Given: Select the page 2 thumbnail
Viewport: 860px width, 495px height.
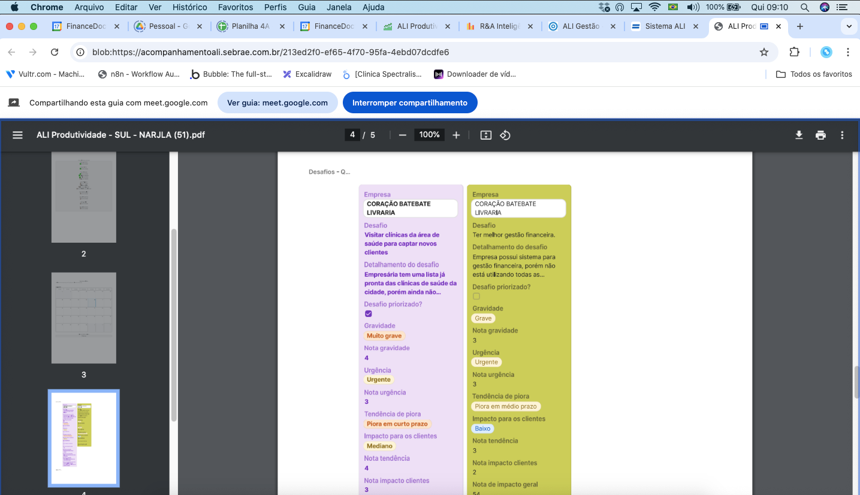Looking at the screenshot, I should (x=83, y=197).
